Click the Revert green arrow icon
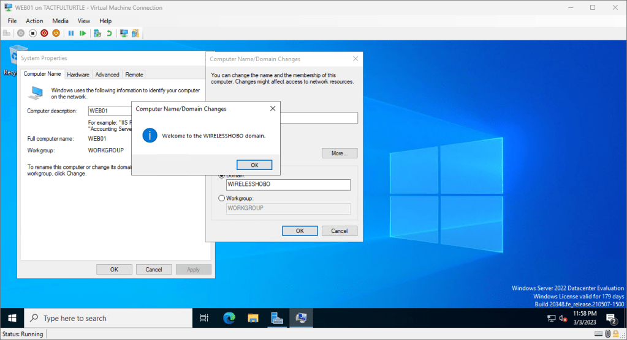 click(x=109, y=33)
